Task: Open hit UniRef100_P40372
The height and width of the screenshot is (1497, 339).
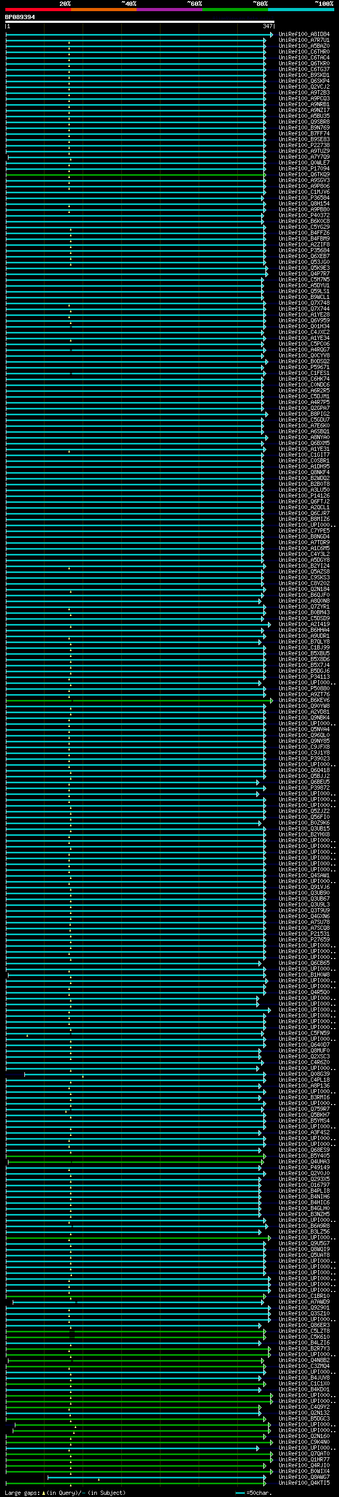Action: tap(304, 215)
